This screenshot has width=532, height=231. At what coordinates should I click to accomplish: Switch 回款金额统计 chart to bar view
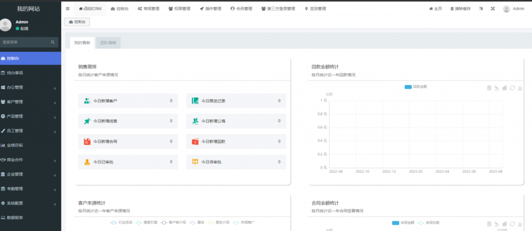(x=504, y=88)
